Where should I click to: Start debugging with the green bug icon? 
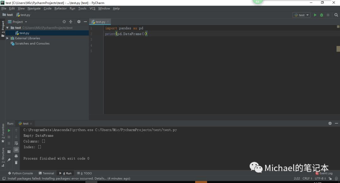point(321,15)
